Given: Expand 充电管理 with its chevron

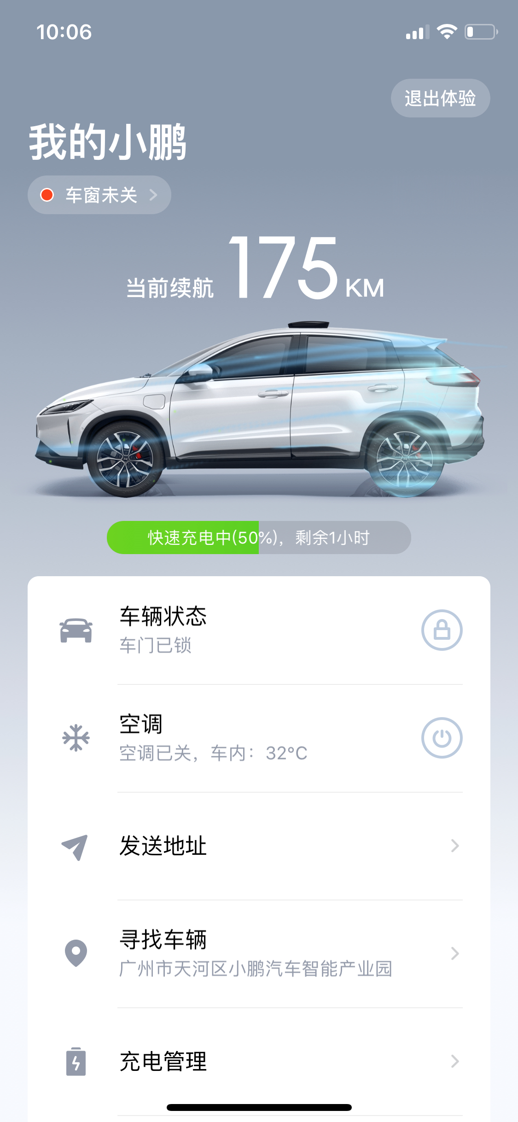Looking at the screenshot, I should point(455,1061).
